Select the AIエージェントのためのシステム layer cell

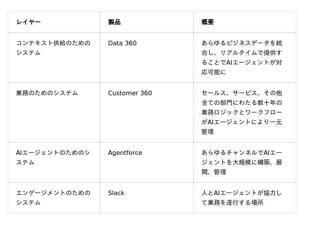pyautogui.click(x=53, y=157)
